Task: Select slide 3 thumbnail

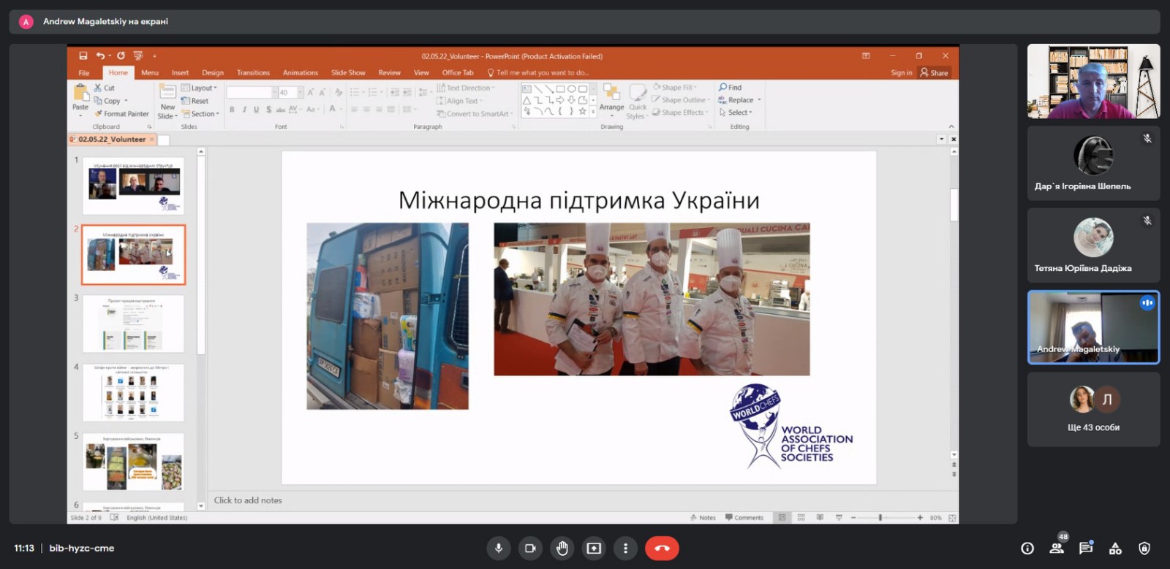Action: pos(133,324)
